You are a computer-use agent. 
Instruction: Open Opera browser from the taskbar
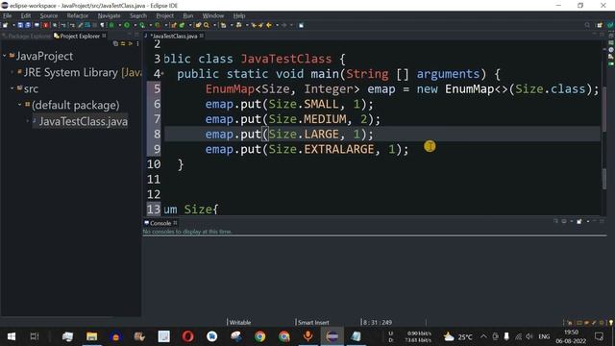point(188,336)
